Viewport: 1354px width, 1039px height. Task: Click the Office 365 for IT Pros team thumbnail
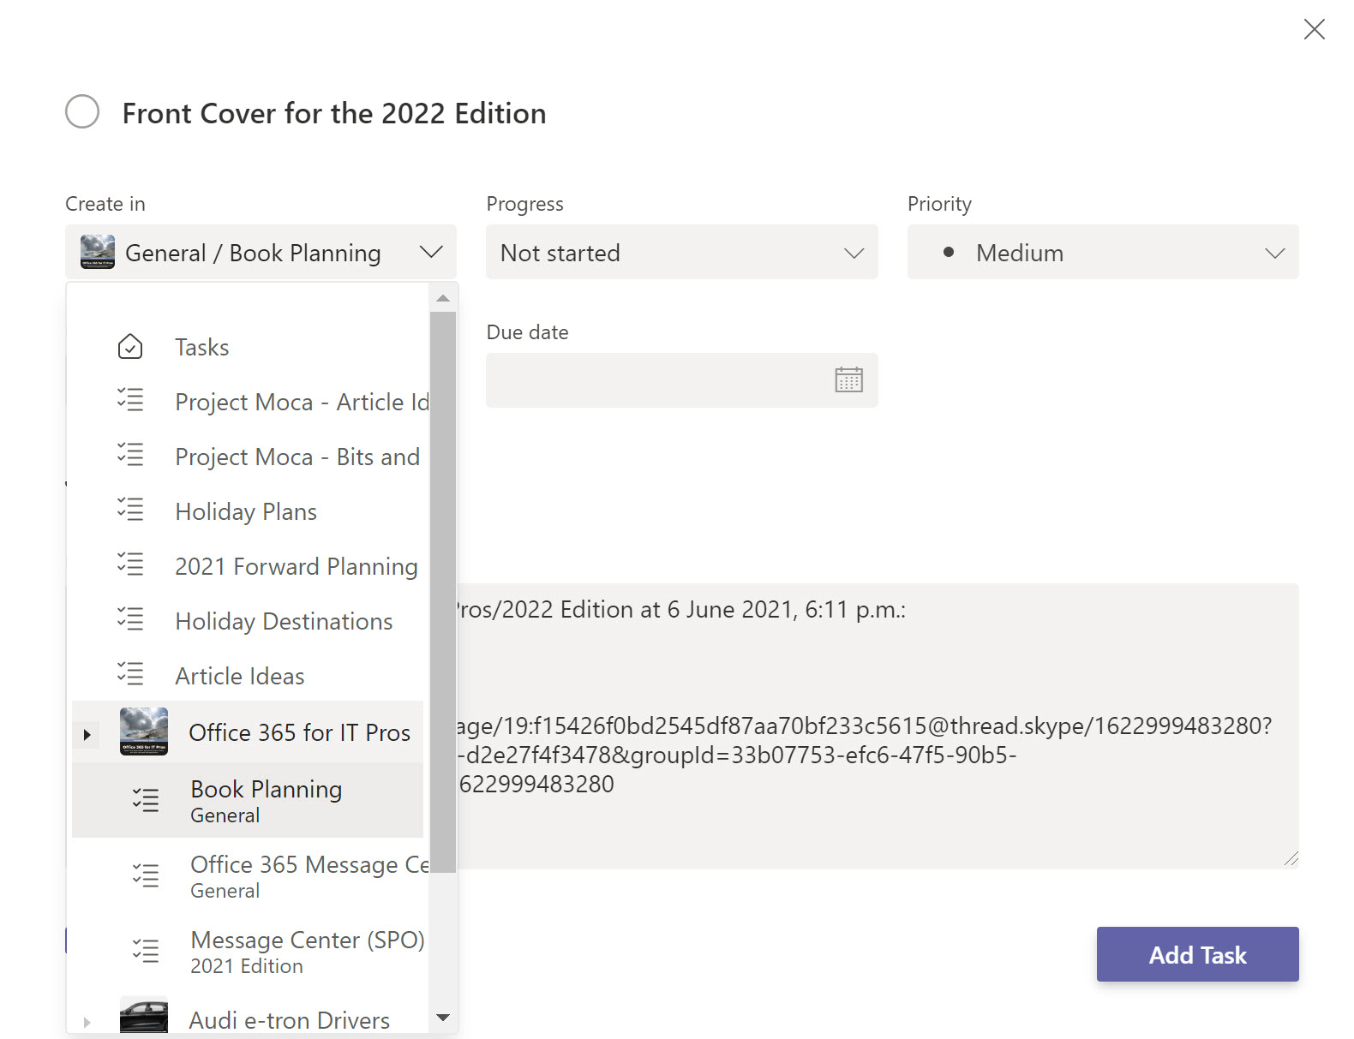coord(144,731)
